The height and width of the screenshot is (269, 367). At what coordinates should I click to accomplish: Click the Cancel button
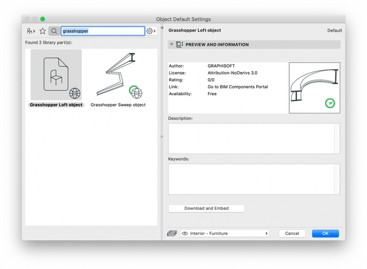[x=292, y=233]
